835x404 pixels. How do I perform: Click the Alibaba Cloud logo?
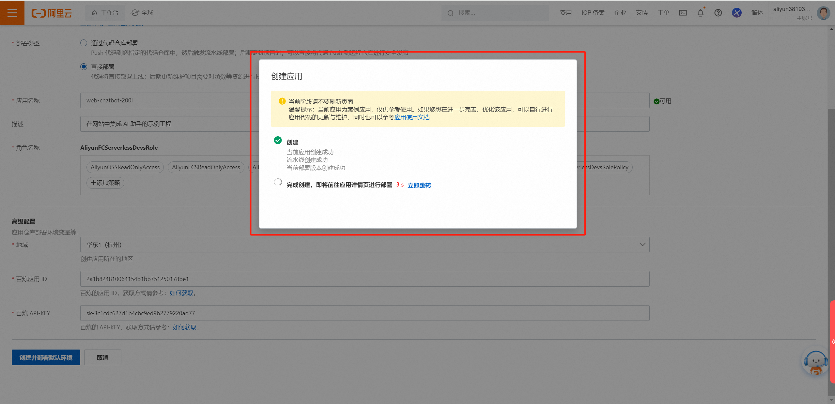tap(52, 13)
